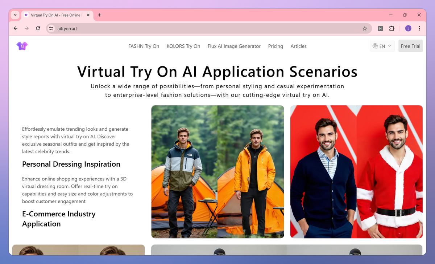This screenshot has width=435, height=264.
Task: Click the E-Commerce Industry Application heading
Action: (x=59, y=219)
